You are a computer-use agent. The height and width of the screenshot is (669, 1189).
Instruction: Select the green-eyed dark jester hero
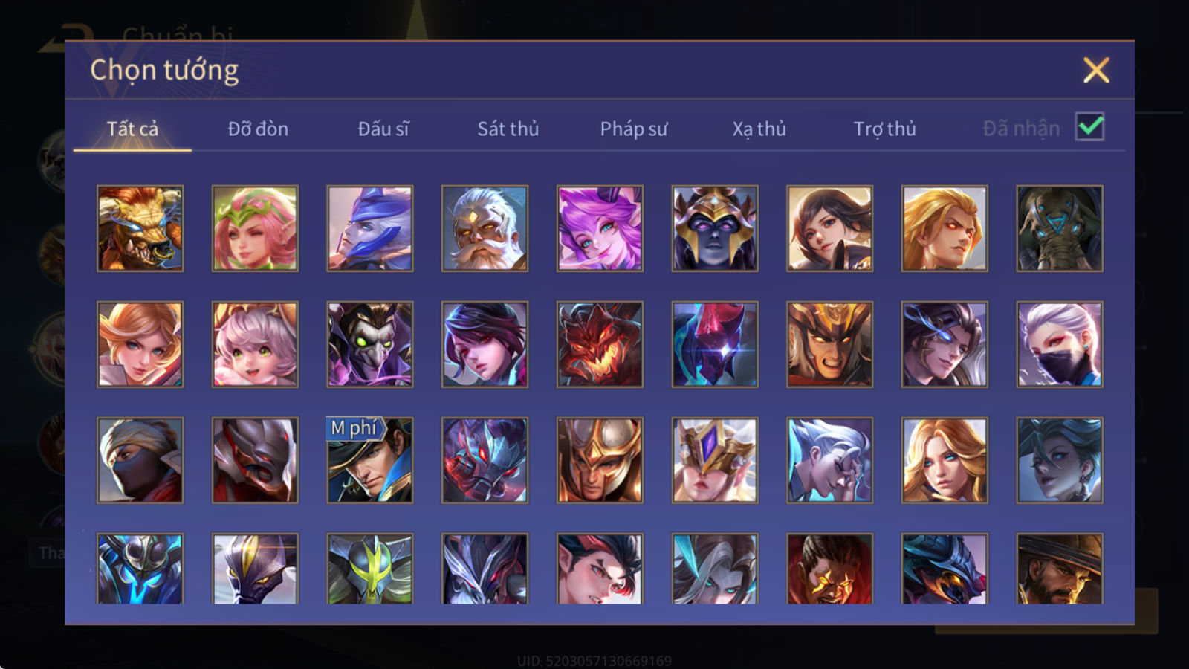[x=370, y=344]
